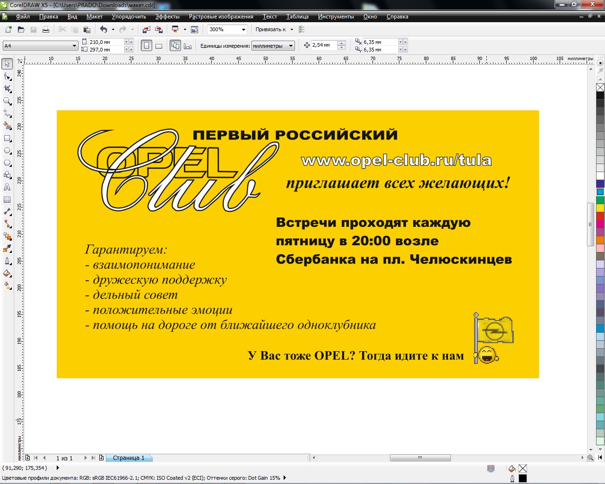Image resolution: width=605 pixels, height=484 pixels.
Task: Set page orientation to Landscape
Action: 159,46
